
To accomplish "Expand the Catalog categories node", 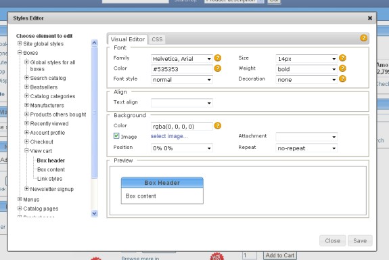I will tap(26, 95).
